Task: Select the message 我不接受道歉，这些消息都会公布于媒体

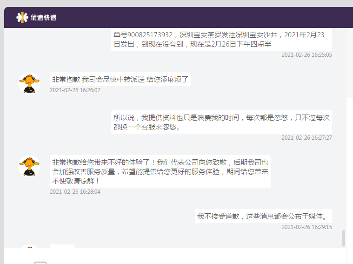Action: (x=263, y=216)
